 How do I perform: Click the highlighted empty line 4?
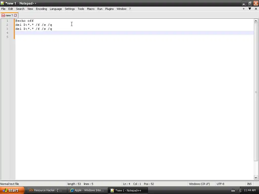click(x=135, y=33)
